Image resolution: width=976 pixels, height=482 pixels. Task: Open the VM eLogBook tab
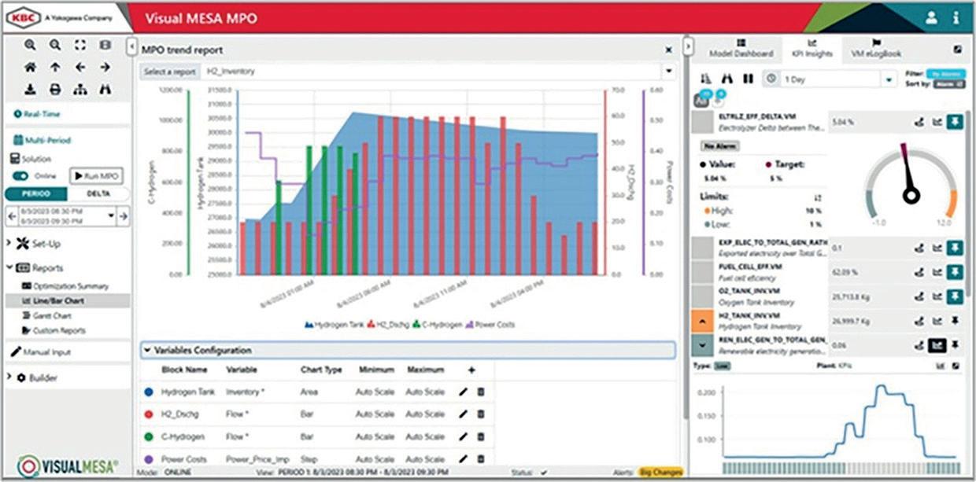coord(876,49)
